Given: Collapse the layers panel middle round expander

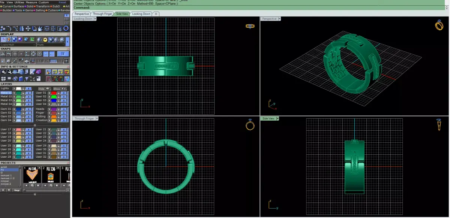Looking at the screenshot, I should pos(35,125).
